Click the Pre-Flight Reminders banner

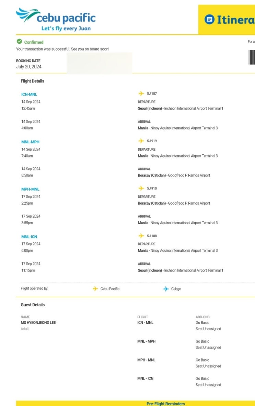[165, 404]
